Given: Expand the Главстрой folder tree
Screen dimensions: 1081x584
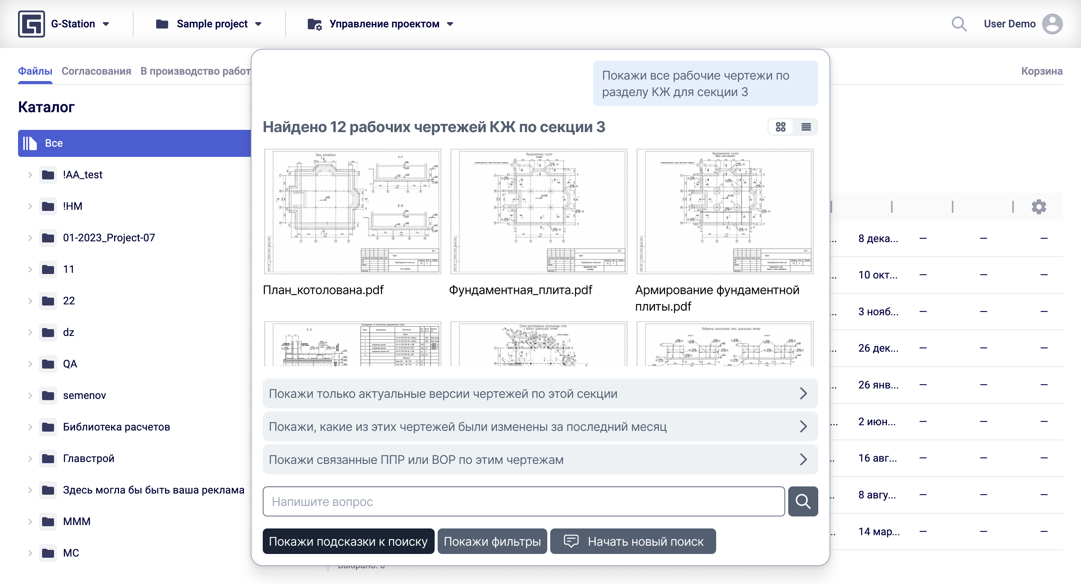Looking at the screenshot, I should click(30, 459).
